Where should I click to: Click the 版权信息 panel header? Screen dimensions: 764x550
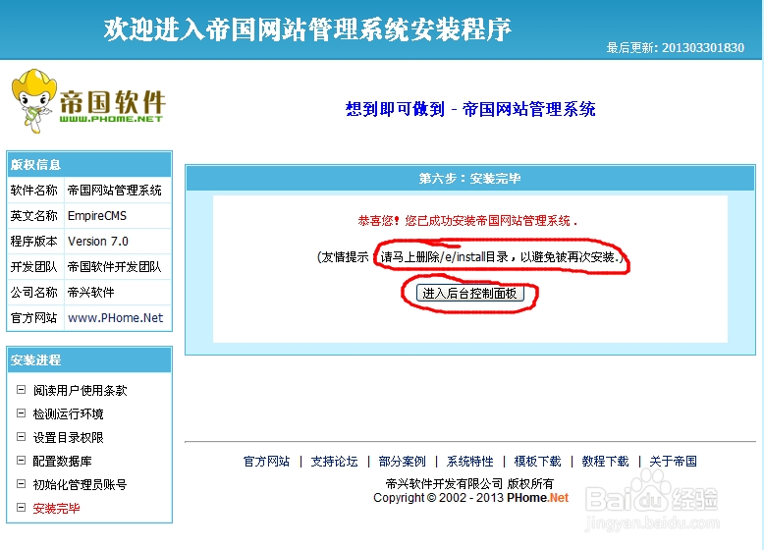tap(89, 165)
